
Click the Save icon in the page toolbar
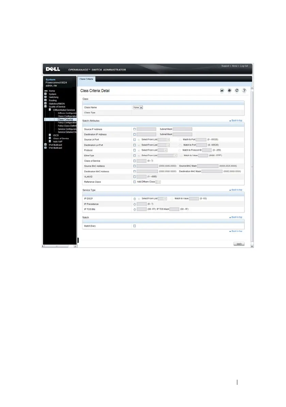[x=222, y=90]
